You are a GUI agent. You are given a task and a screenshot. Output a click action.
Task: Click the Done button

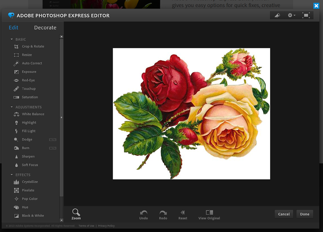[x=305, y=214]
